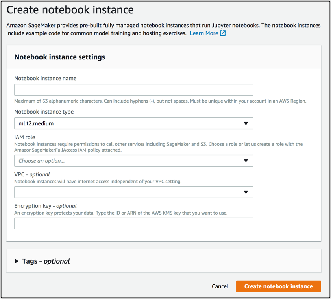This screenshot has height=299, width=331.
Task: Click the IAM role label
Action: 25,137
